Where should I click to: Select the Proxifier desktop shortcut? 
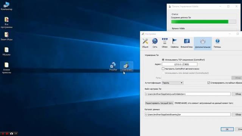pos(113,66)
